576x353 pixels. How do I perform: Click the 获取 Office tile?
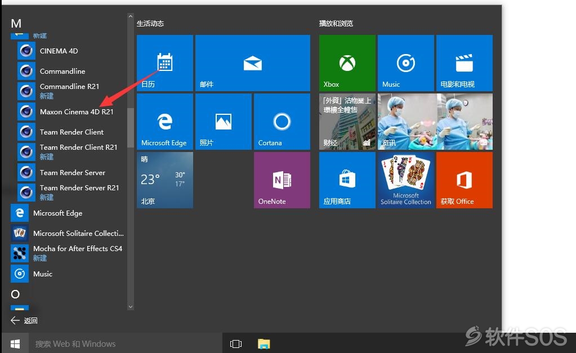click(x=465, y=180)
